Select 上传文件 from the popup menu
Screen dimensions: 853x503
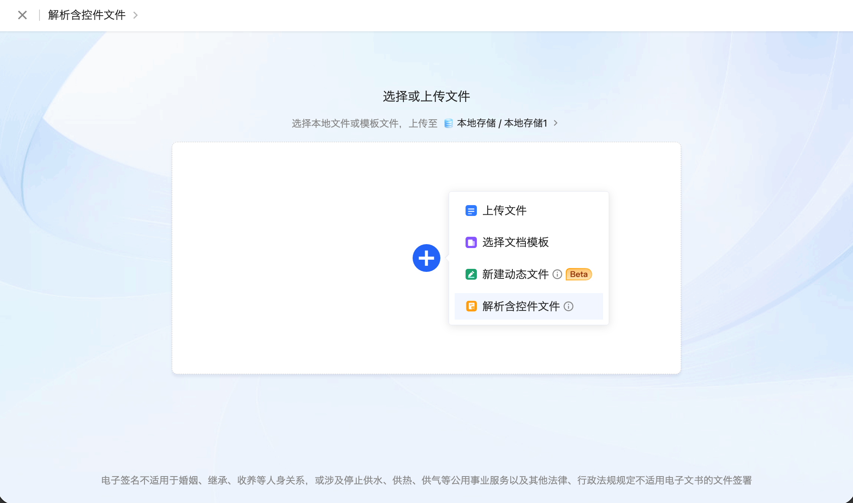click(504, 211)
